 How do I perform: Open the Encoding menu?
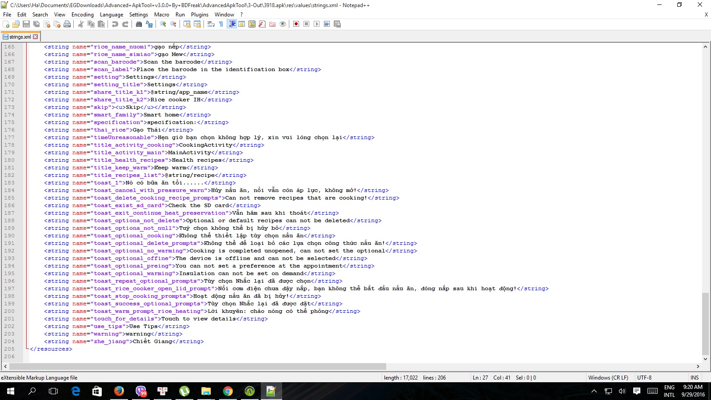point(83,14)
